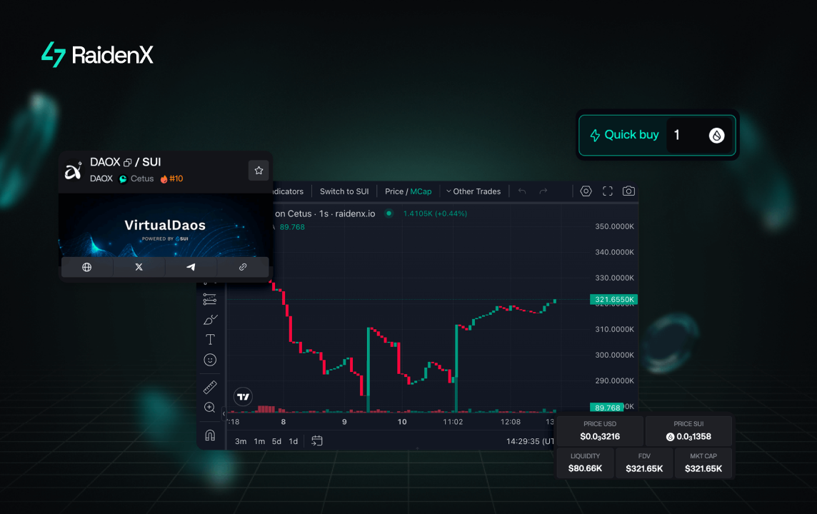The width and height of the screenshot is (817, 514).
Task: Take a chart snapshot with the camera
Action: [x=629, y=191]
